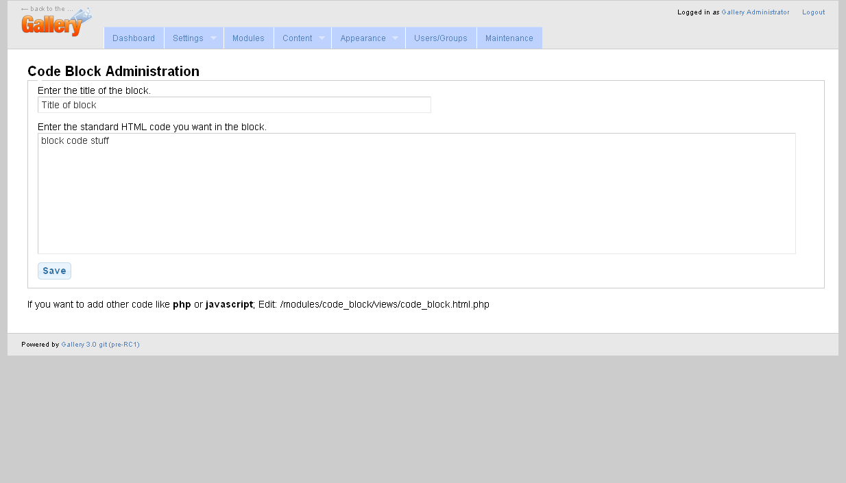Expand the Settings dropdown arrow
Viewport: 846px width, 483px height.
[x=213, y=38]
